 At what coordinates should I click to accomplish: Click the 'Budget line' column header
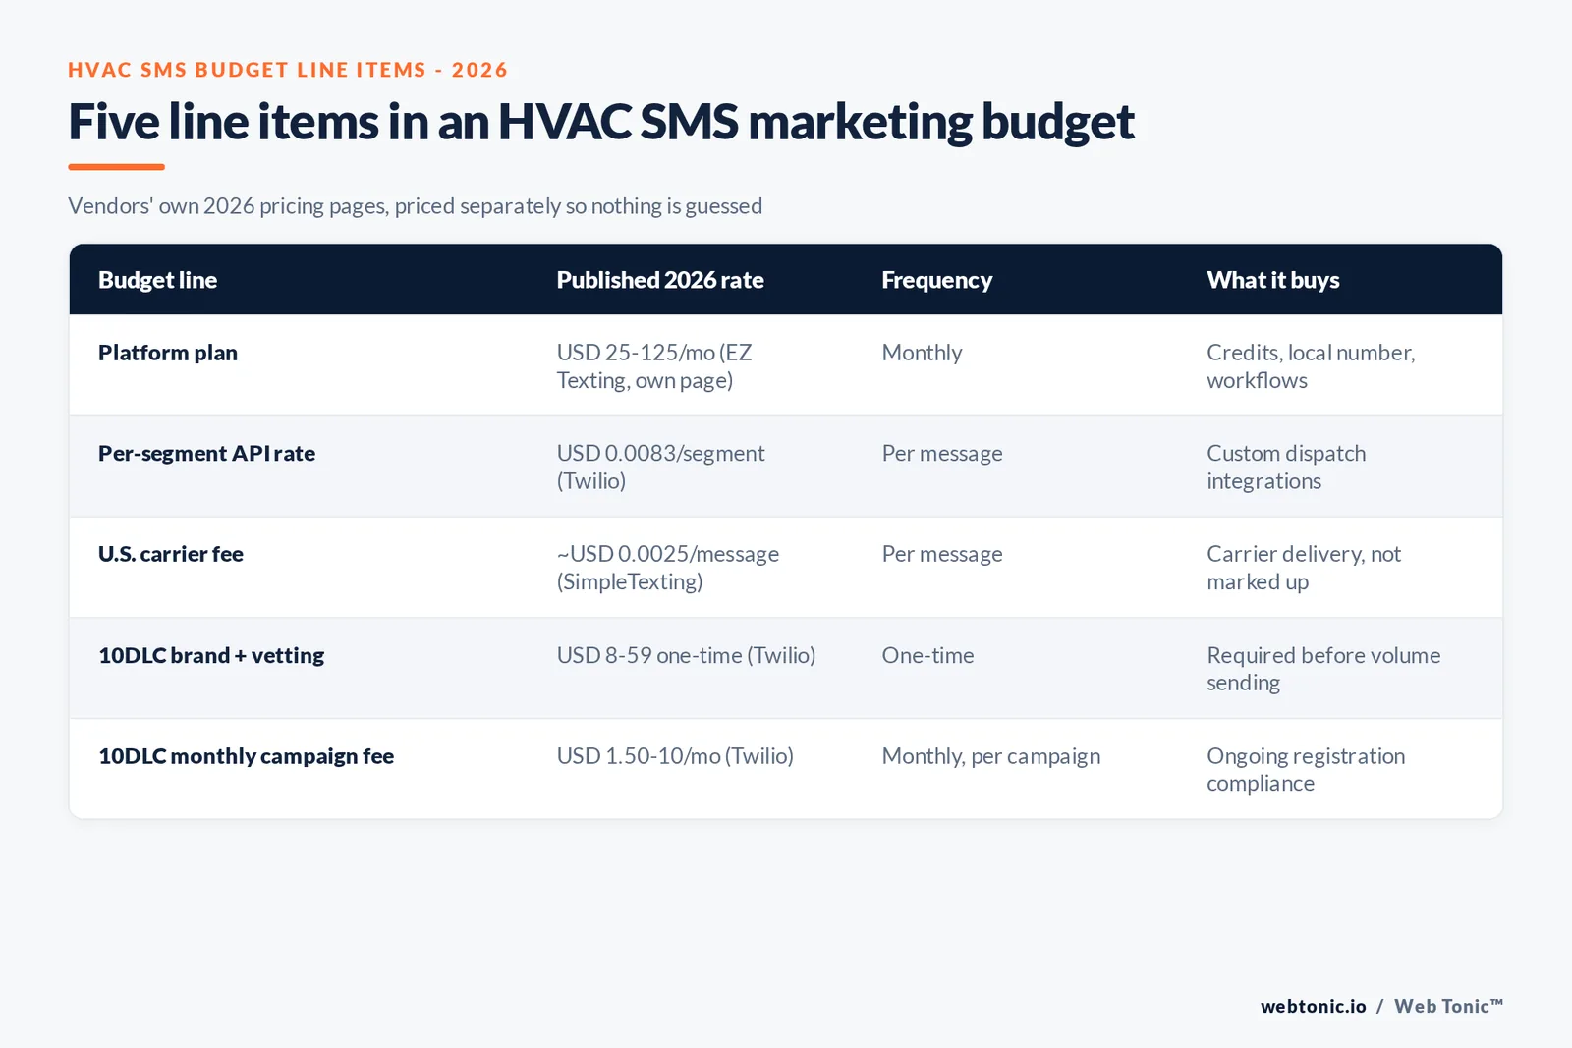click(157, 280)
